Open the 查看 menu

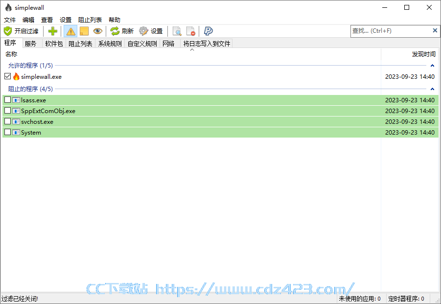pyautogui.click(x=47, y=20)
